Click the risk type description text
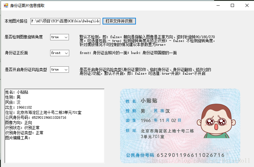Viewport: 254px width, 167px height. pos(145,71)
